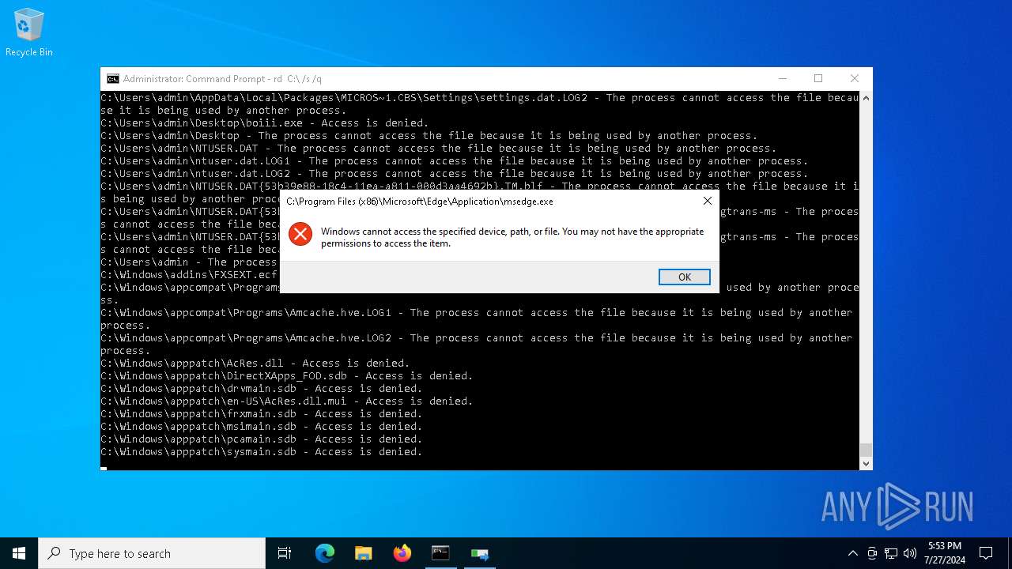Click the line with C:\Users\admin\NTUSER.DAT used by another process
The height and width of the screenshot is (569, 1012).
[439, 149]
